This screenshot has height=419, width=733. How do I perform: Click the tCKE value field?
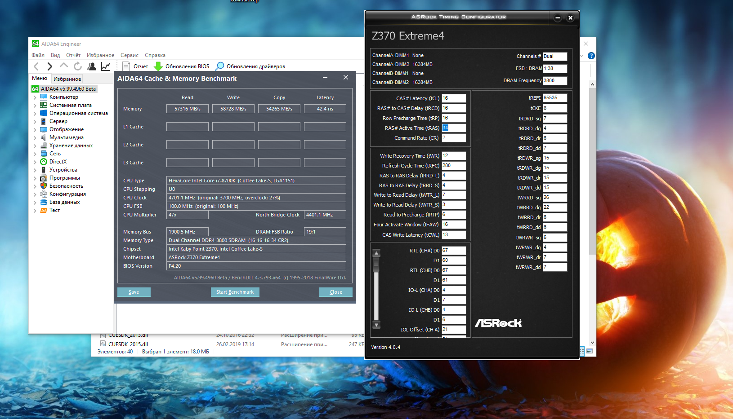(x=555, y=108)
